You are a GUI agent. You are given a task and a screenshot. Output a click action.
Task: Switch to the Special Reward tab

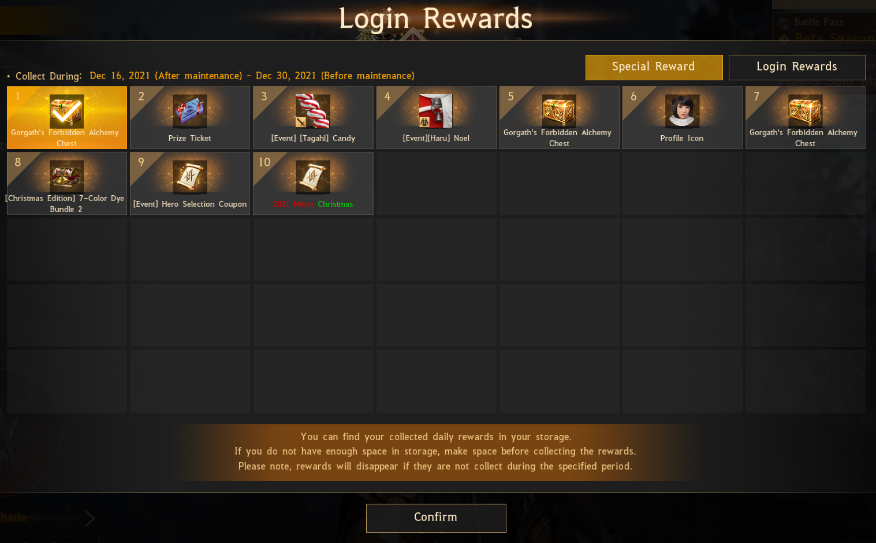[654, 67]
